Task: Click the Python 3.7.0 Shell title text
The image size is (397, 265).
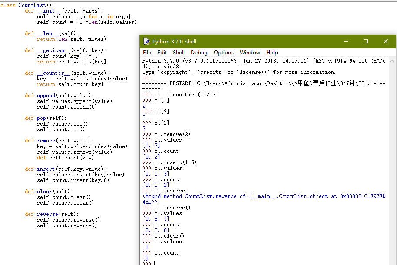Action: [x=174, y=42]
